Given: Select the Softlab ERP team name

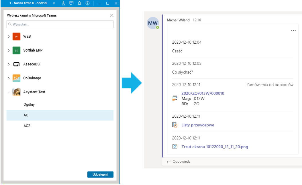Looking at the screenshot, I should [x=33, y=50].
